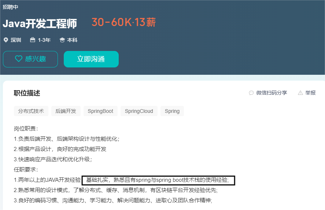Click the 深圳 location text
The height and width of the screenshot is (210, 325).
(x=16, y=40)
